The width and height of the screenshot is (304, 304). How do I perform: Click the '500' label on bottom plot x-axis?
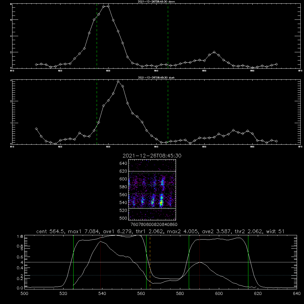(24, 294)
